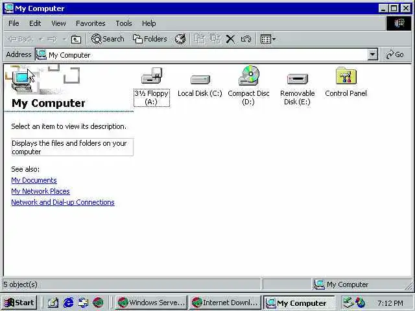Viewport: 415px width, 311px height.
Task: Click 'Select an item to view its description' text
Action: pos(69,126)
